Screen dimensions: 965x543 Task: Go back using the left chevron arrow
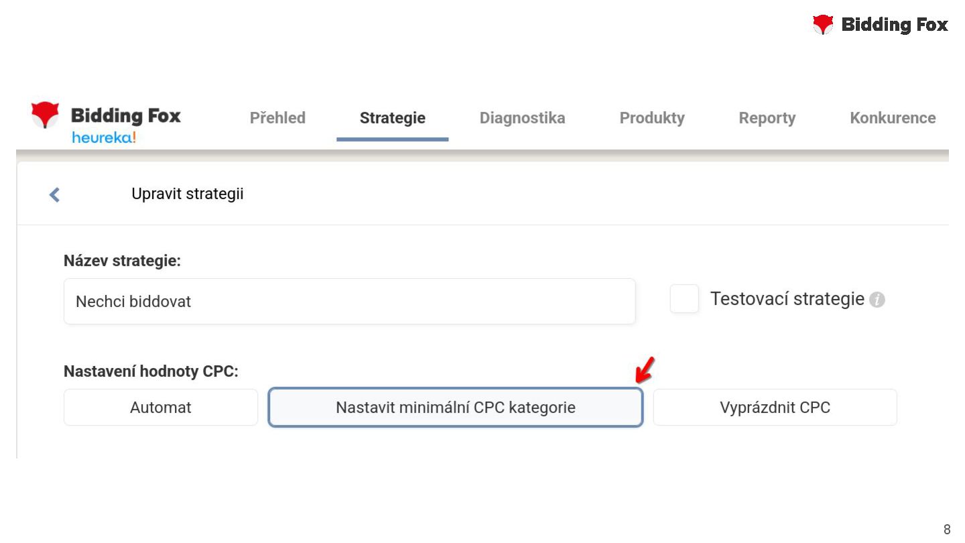pyautogui.click(x=55, y=194)
